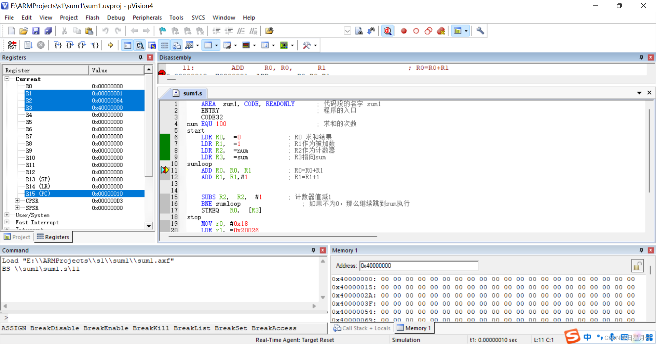Collapse the Current register group
The height and width of the screenshot is (344, 656).
click(x=7, y=79)
